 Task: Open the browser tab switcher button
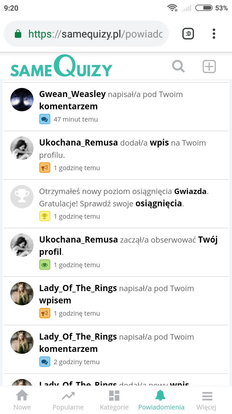[x=188, y=34]
